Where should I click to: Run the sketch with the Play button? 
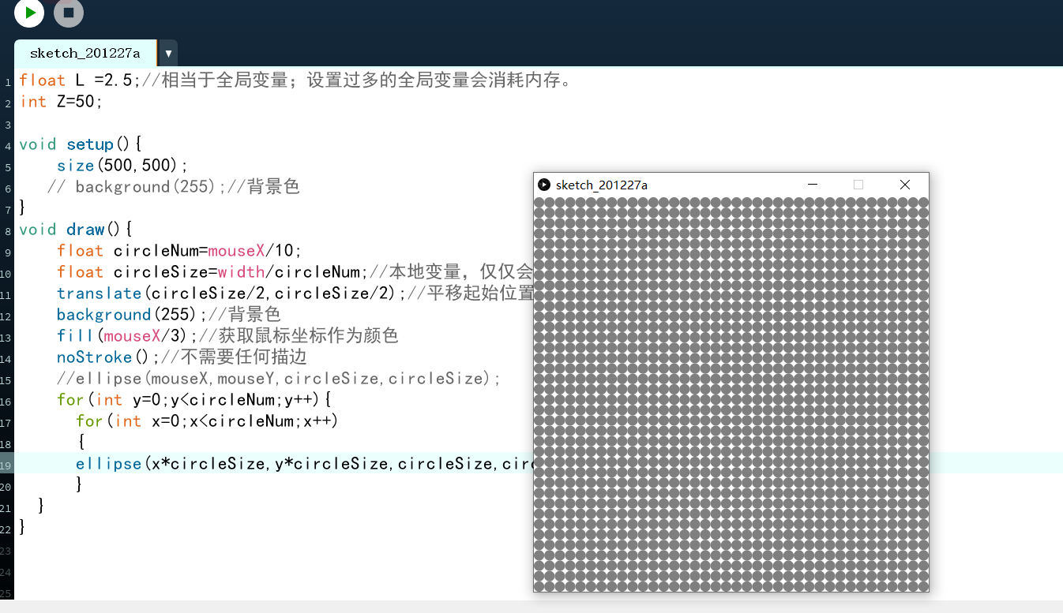pos(29,13)
